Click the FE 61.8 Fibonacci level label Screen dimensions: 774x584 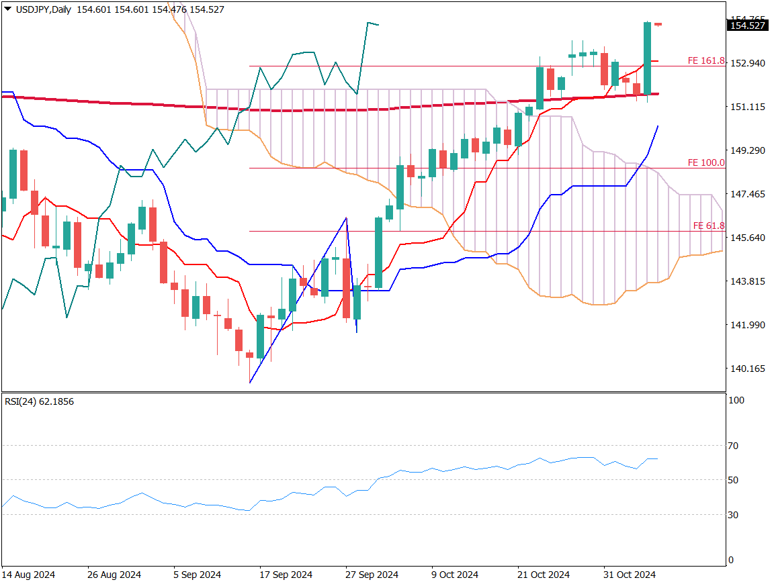(x=708, y=226)
